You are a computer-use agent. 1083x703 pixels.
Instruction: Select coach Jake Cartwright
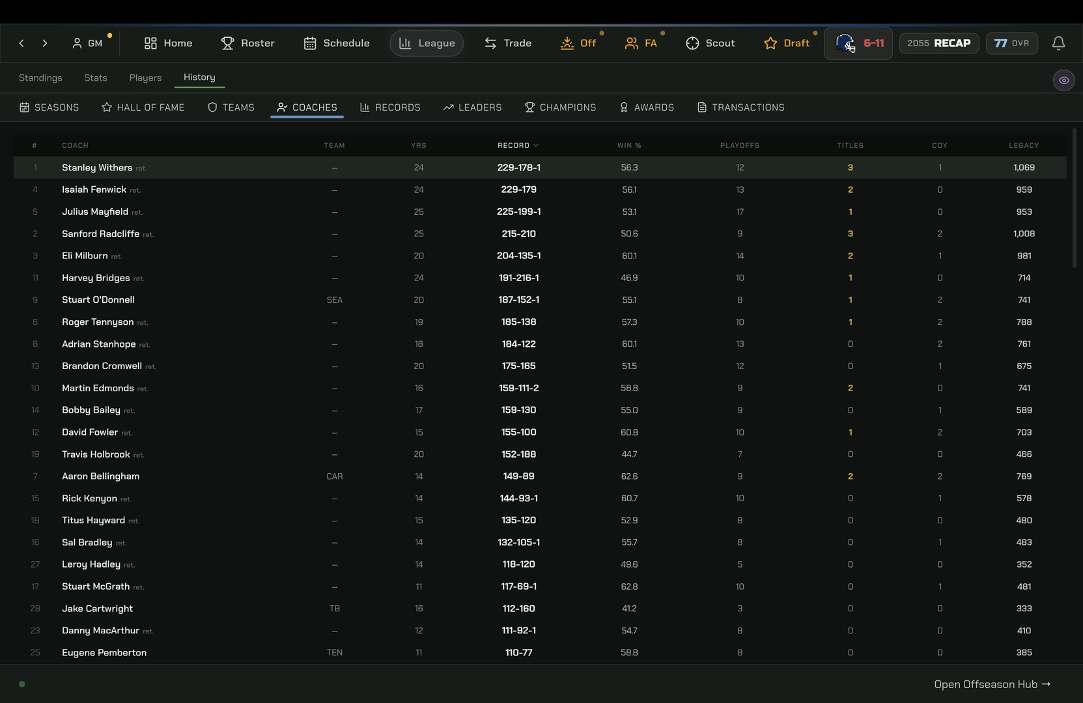[97, 609]
